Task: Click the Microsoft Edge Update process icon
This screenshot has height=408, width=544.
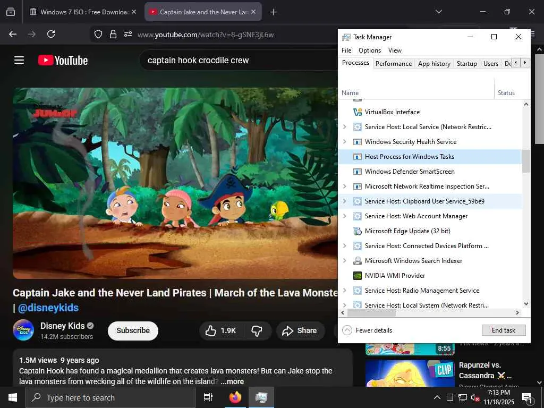Action: click(358, 231)
